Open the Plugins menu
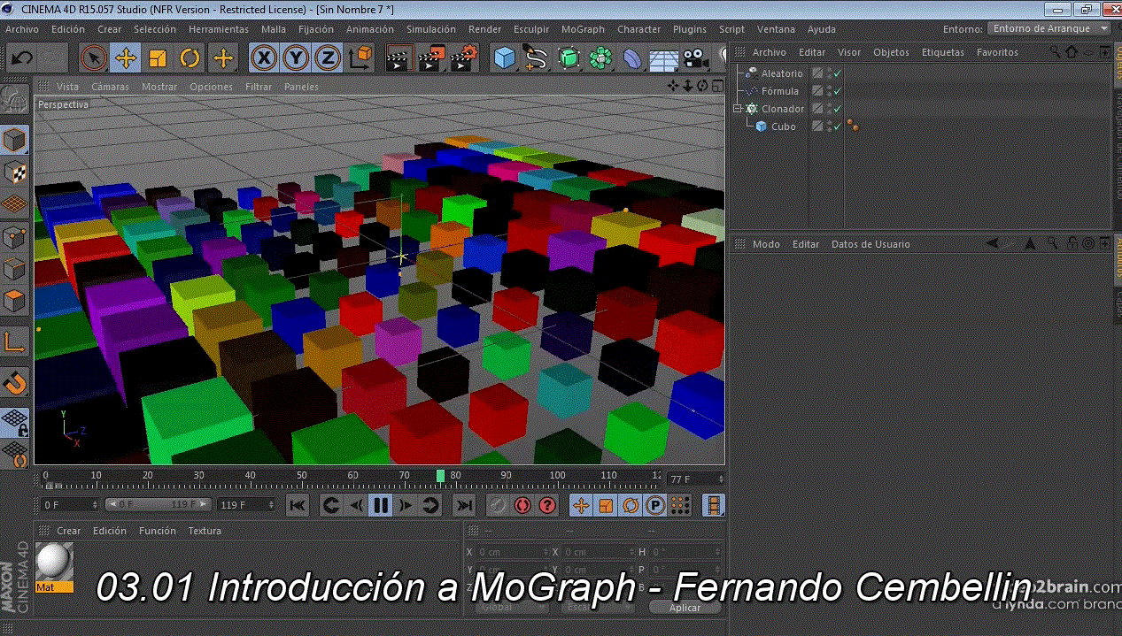Screen dimensions: 1122x636 click(x=690, y=29)
